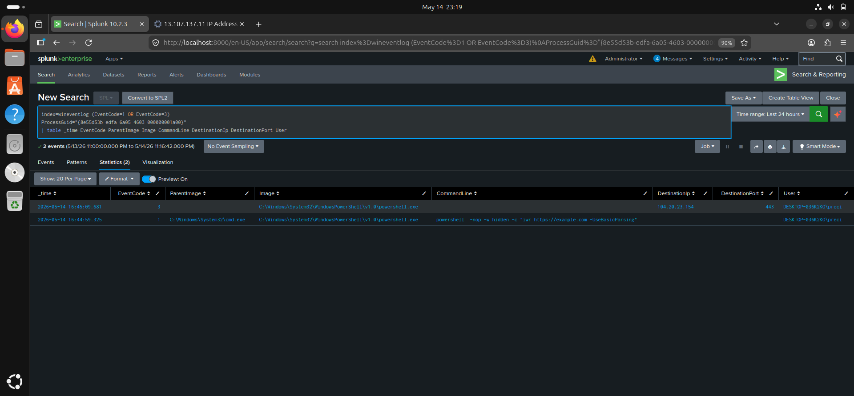Click the Close search button
854x396 pixels.
[833, 98]
